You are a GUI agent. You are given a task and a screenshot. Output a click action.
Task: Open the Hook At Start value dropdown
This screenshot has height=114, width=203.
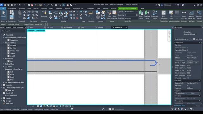(x=193, y=63)
